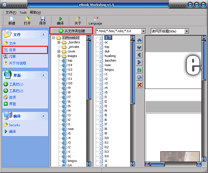This screenshot has width=208, height=173.
Task: Click the 从文件夹创建 button
Action: click(71, 31)
